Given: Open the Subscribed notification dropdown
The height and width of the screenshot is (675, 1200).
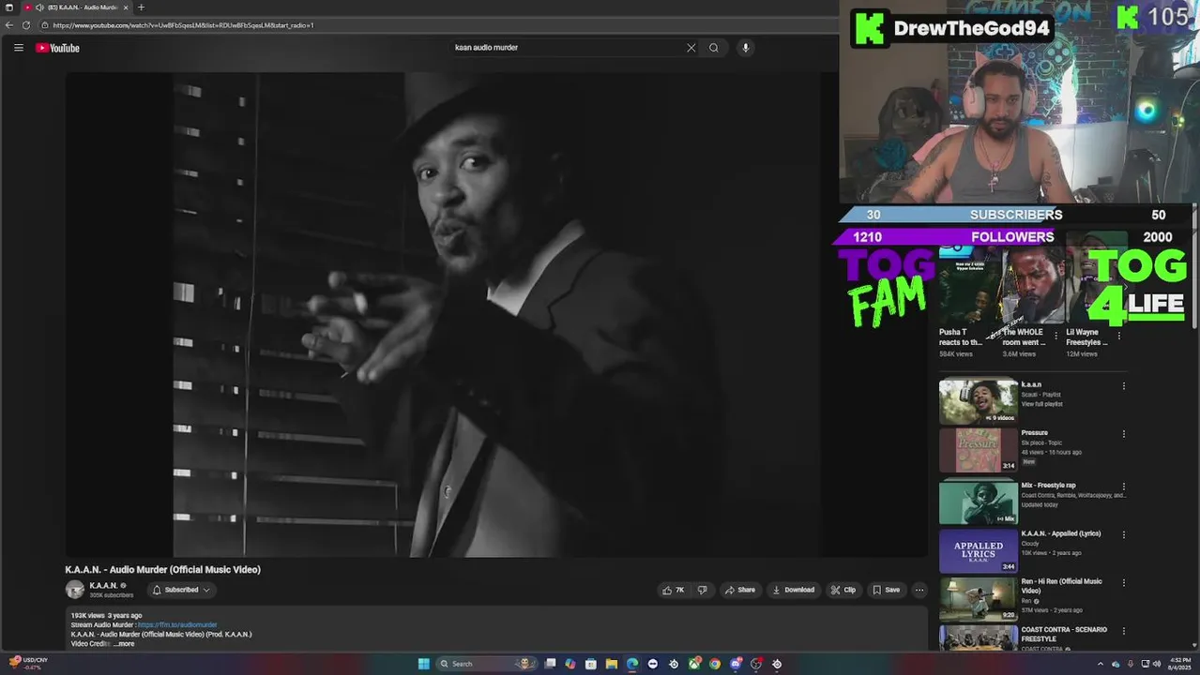Looking at the screenshot, I should 181,590.
